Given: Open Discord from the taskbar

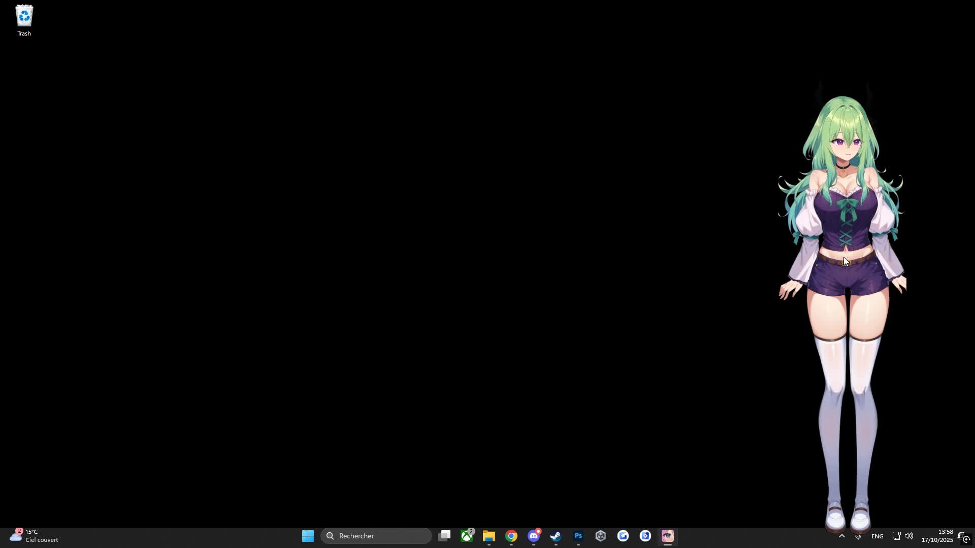Looking at the screenshot, I should pyautogui.click(x=534, y=536).
